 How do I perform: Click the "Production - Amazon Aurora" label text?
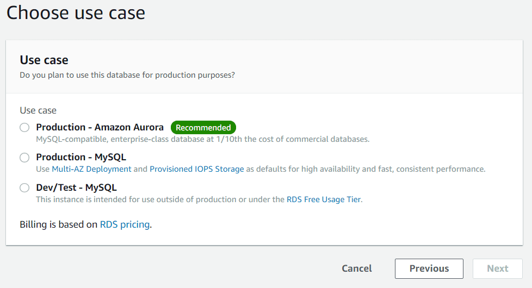pos(100,127)
